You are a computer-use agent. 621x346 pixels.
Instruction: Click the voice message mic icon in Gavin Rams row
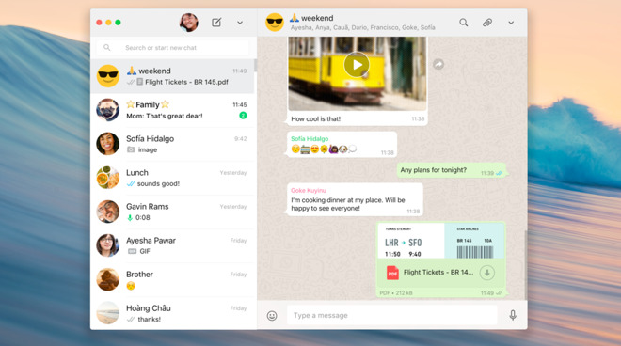tap(130, 218)
